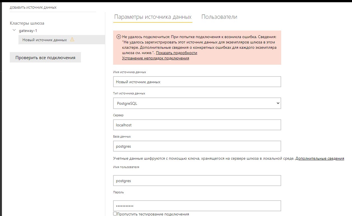Click the warning icon beside Новый источник данных
The height and width of the screenshot is (216, 352).
(x=72, y=40)
